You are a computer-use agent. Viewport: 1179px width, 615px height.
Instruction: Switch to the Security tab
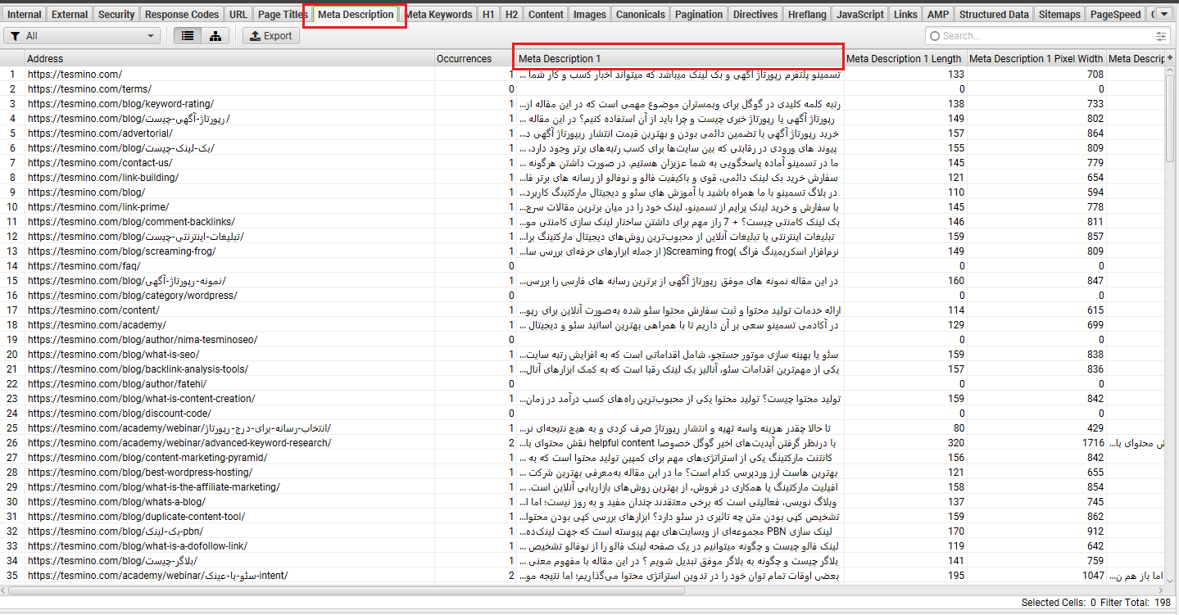[x=116, y=14]
